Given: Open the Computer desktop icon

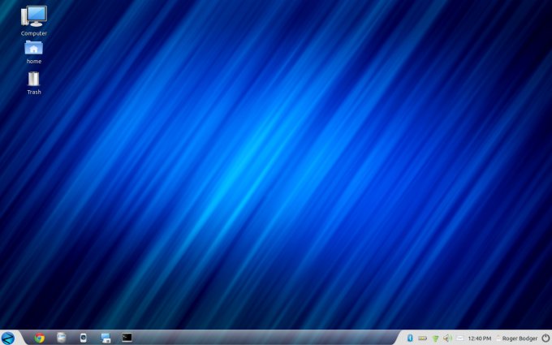Looking at the screenshot, I should [34, 21].
